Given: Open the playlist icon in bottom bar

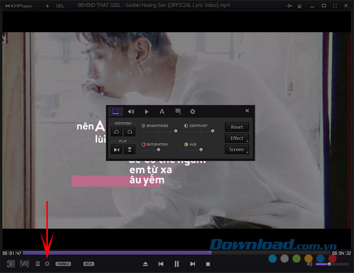Looking at the screenshot, I should point(38,264).
